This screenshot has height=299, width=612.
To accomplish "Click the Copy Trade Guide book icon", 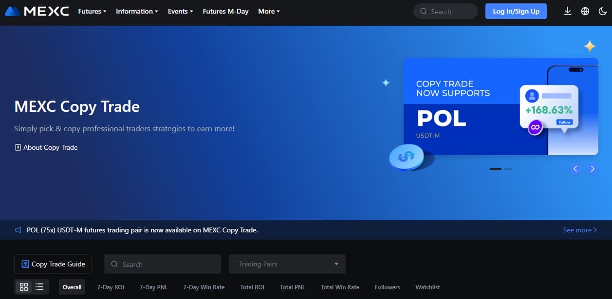I will click(x=25, y=264).
